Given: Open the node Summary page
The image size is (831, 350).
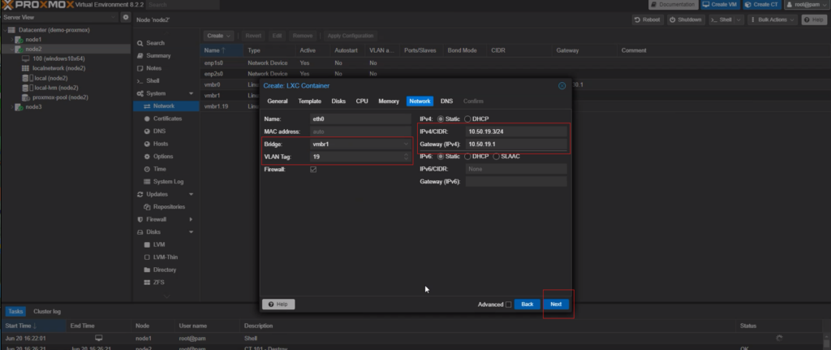Looking at the screenshot, I should pos(153,56).
